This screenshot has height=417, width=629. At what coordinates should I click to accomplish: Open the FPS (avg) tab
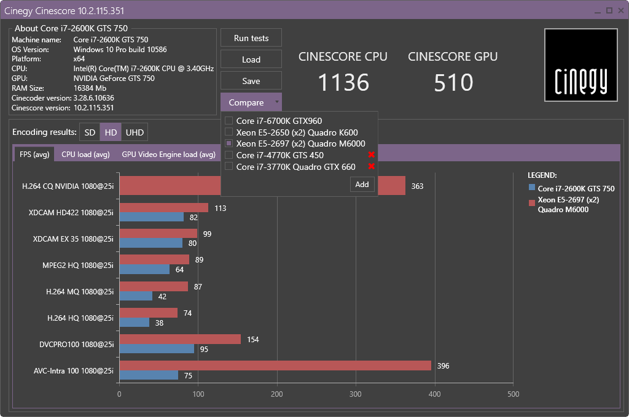click(34, 154)
